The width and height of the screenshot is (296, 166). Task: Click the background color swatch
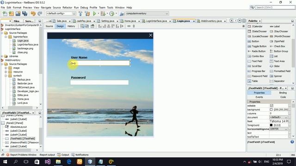click(271, 110)
